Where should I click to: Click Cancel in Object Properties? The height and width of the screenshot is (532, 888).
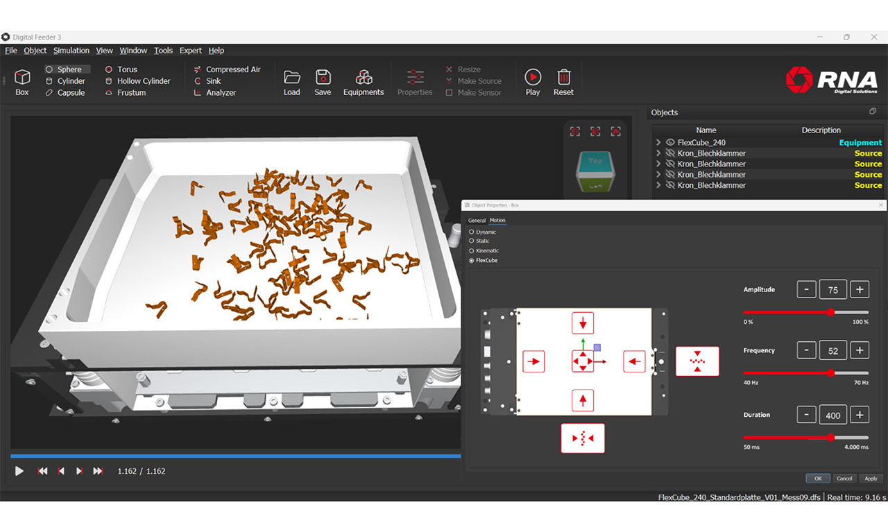pos(844,479)
